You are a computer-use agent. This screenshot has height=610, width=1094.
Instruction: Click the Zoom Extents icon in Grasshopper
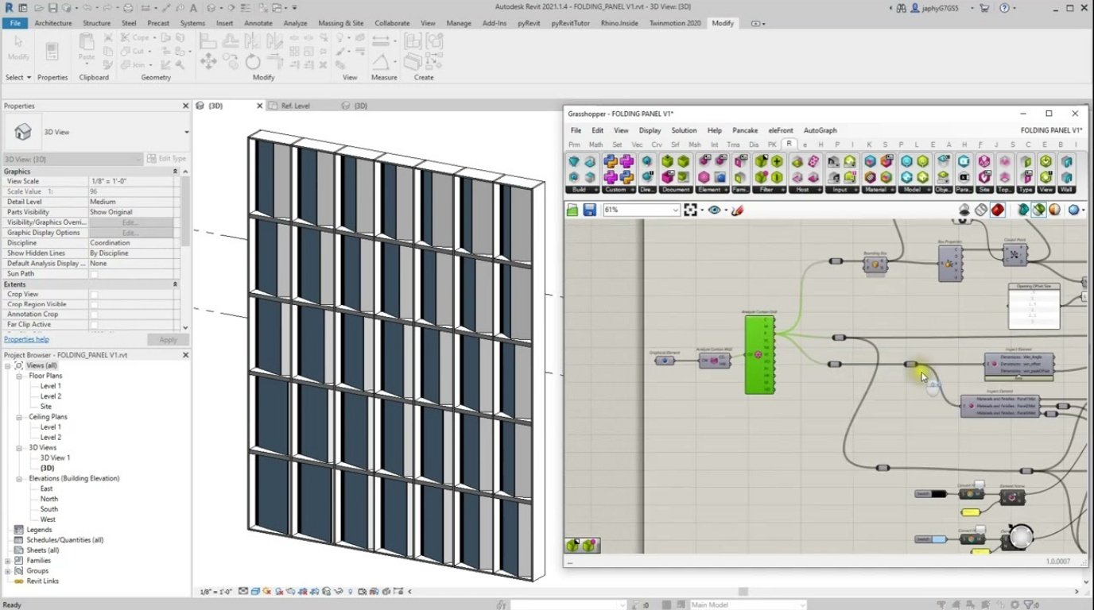click(x=690, y=210)
